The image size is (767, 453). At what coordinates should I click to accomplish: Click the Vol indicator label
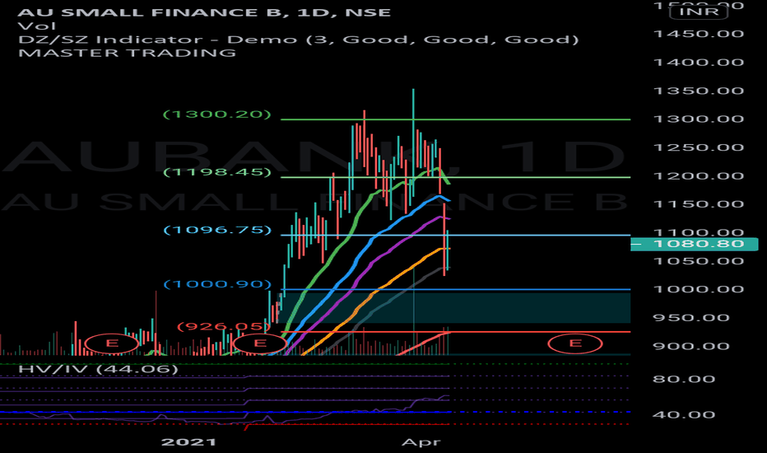(37, 26)
